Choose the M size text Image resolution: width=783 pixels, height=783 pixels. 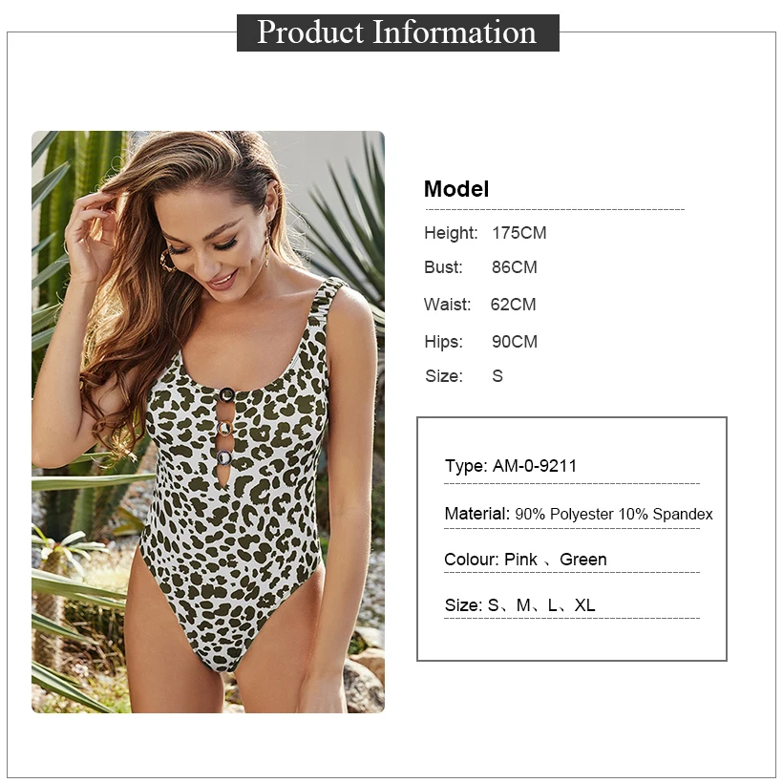523,605
